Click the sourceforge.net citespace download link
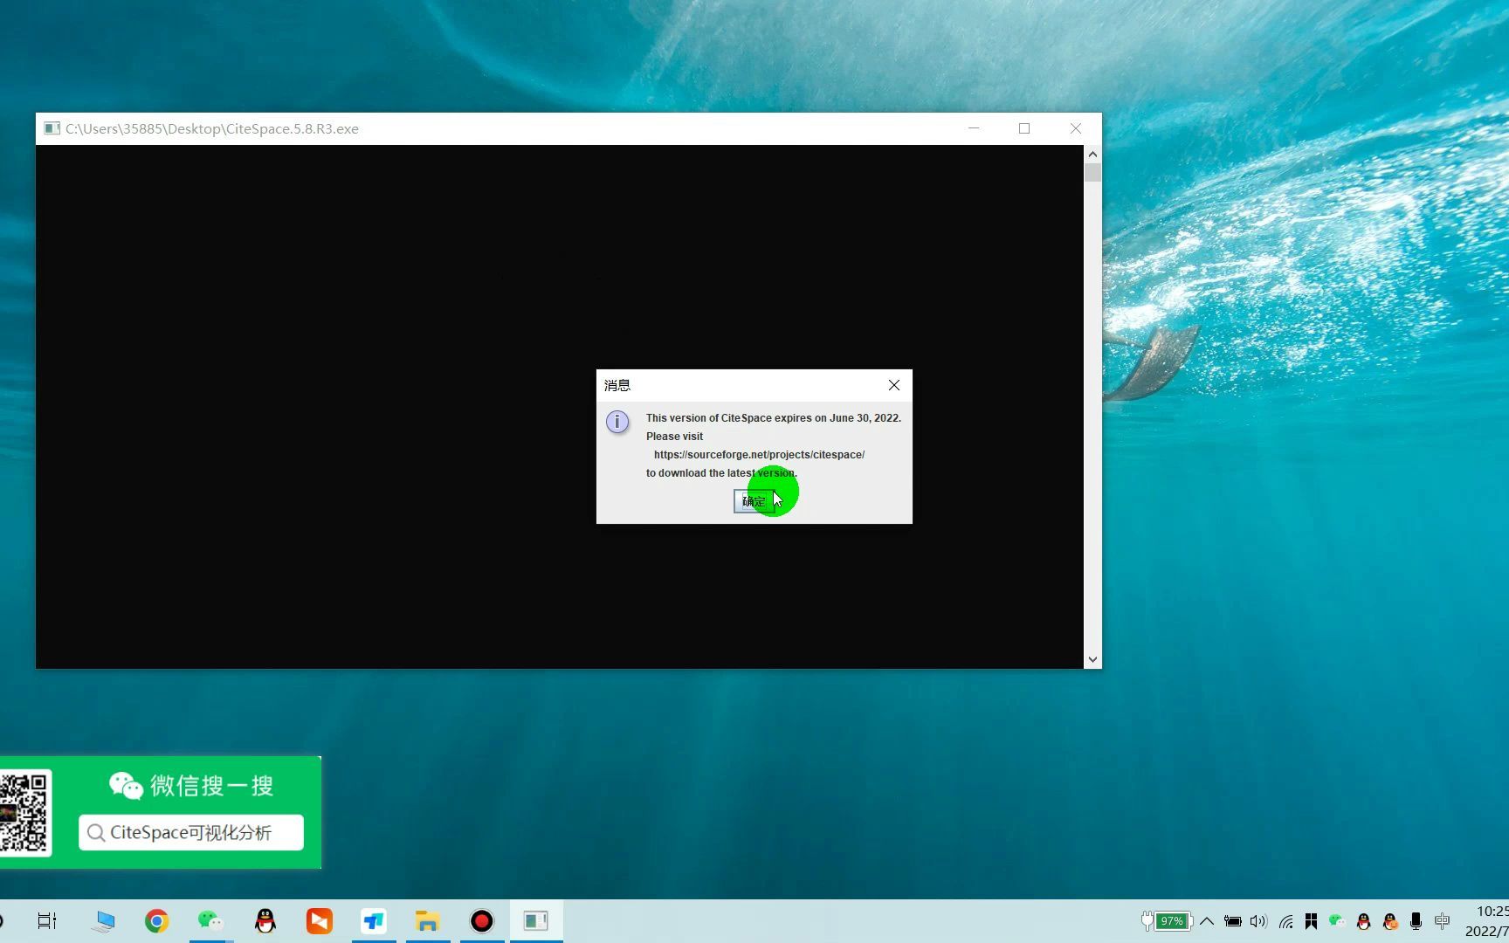The image size is (1509, 943). tap(758, 454)
